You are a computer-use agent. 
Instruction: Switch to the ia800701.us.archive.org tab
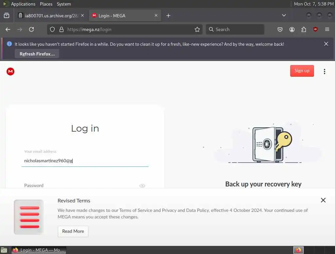tap(51, 16)
